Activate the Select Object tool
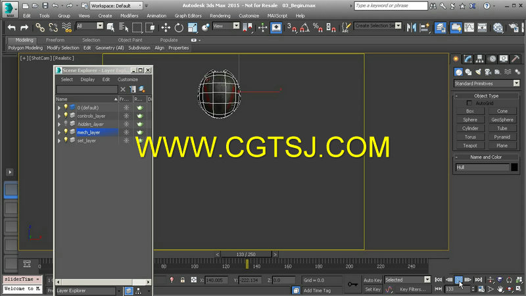The height and width of the screenshot is (296, 526). (x=110, y=28)
